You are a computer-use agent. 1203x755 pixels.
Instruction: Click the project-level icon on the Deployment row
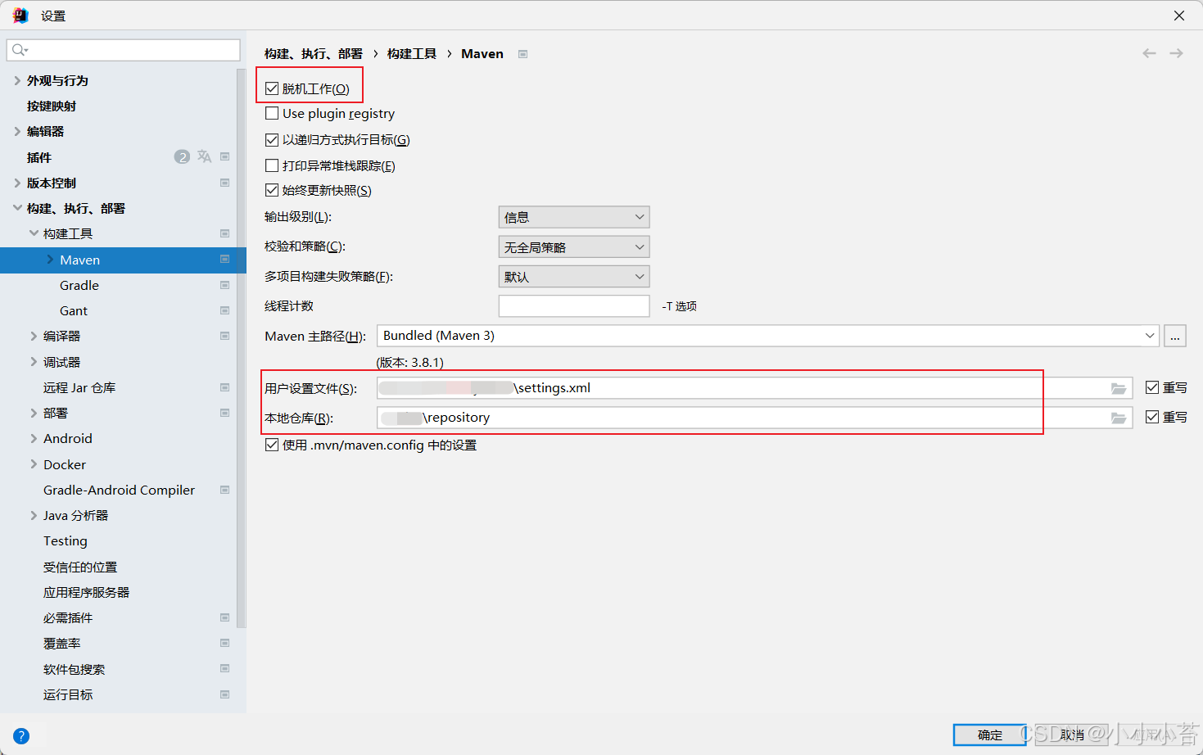point(224,413)
